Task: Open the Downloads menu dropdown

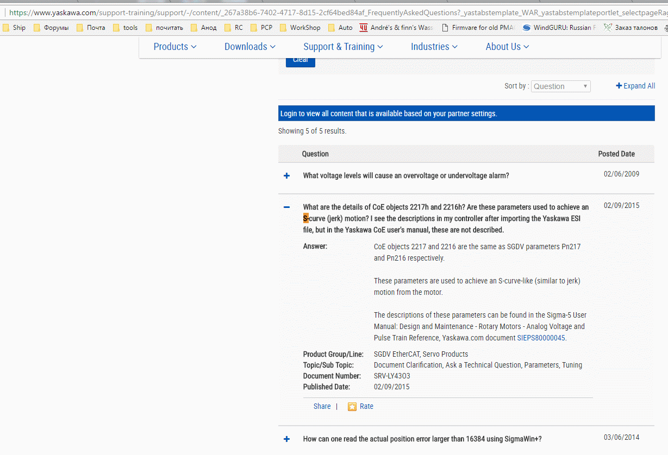Action: click(x=250, y=47)
